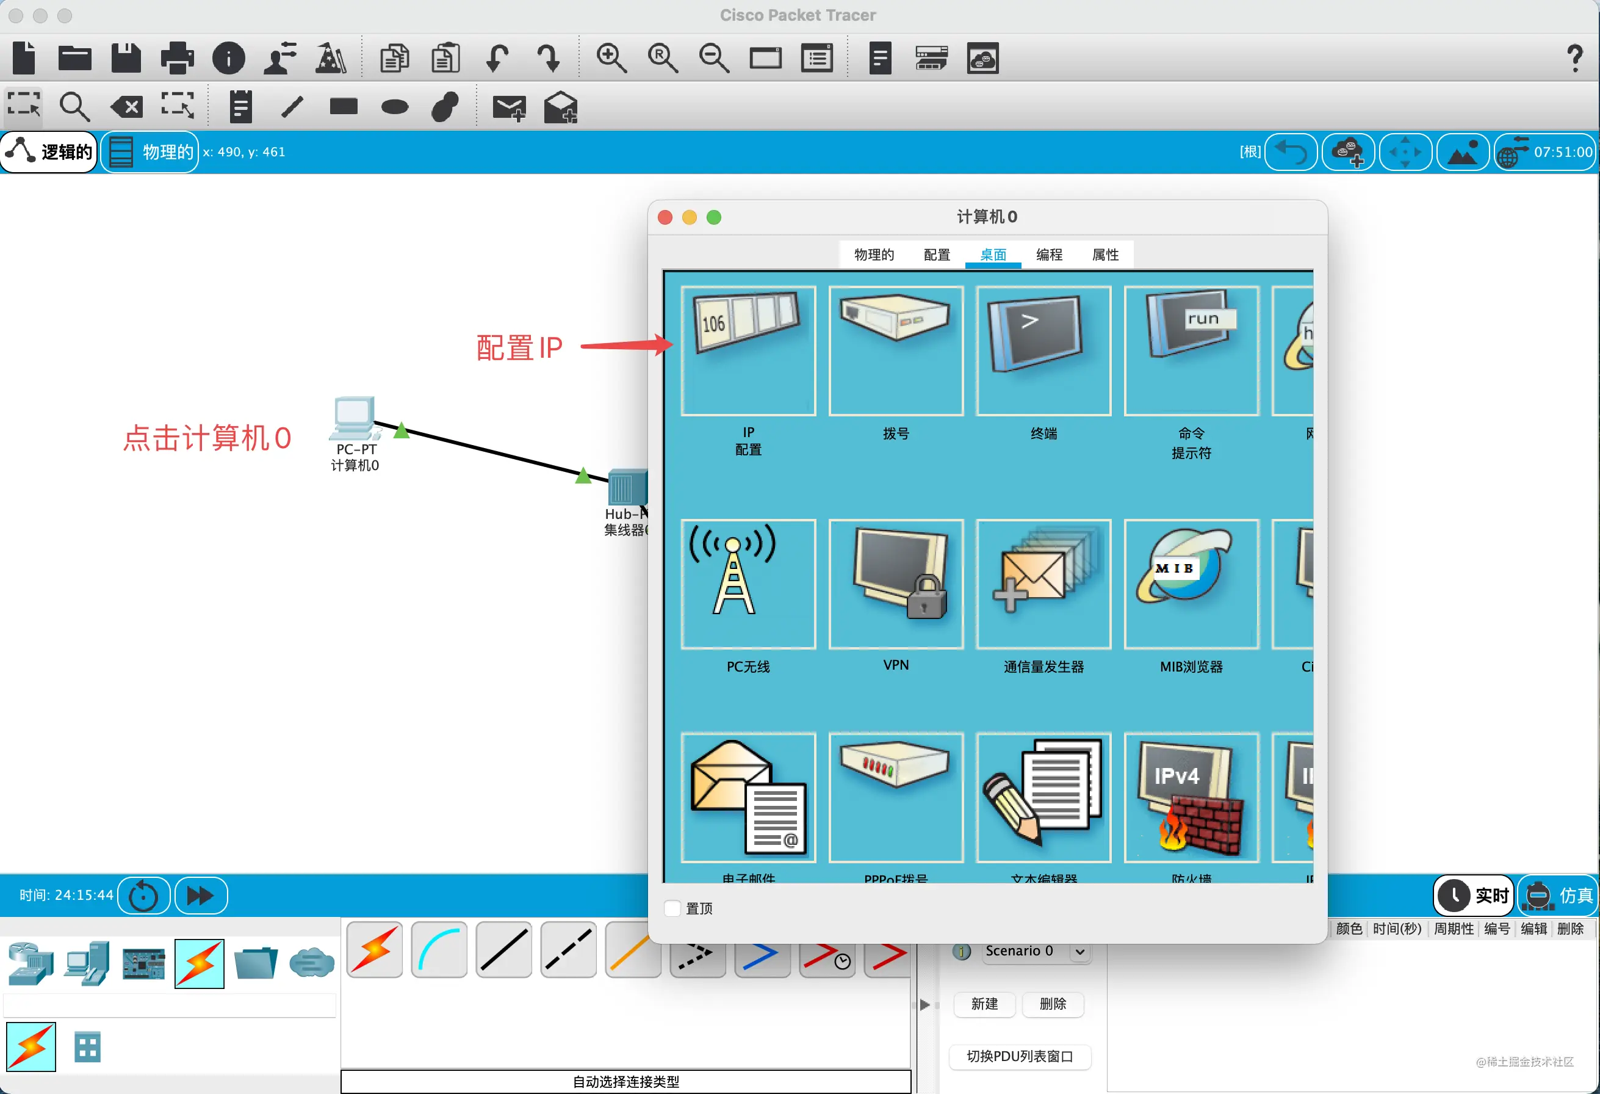Open the Command Prompt app
Image resolution: width=1600 pixels, height=1094 pixels.
pyautogui.click(x=1191, y=350)
